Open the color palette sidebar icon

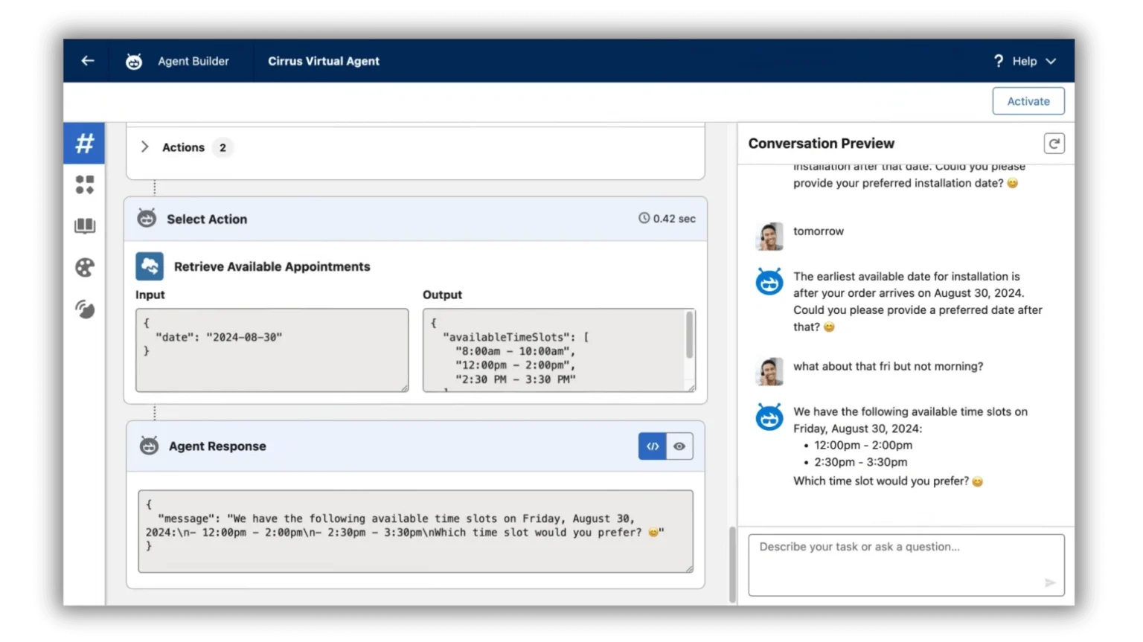tap(85, 268)
